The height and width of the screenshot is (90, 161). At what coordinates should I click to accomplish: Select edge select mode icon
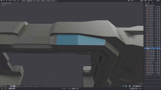(13, 86)
